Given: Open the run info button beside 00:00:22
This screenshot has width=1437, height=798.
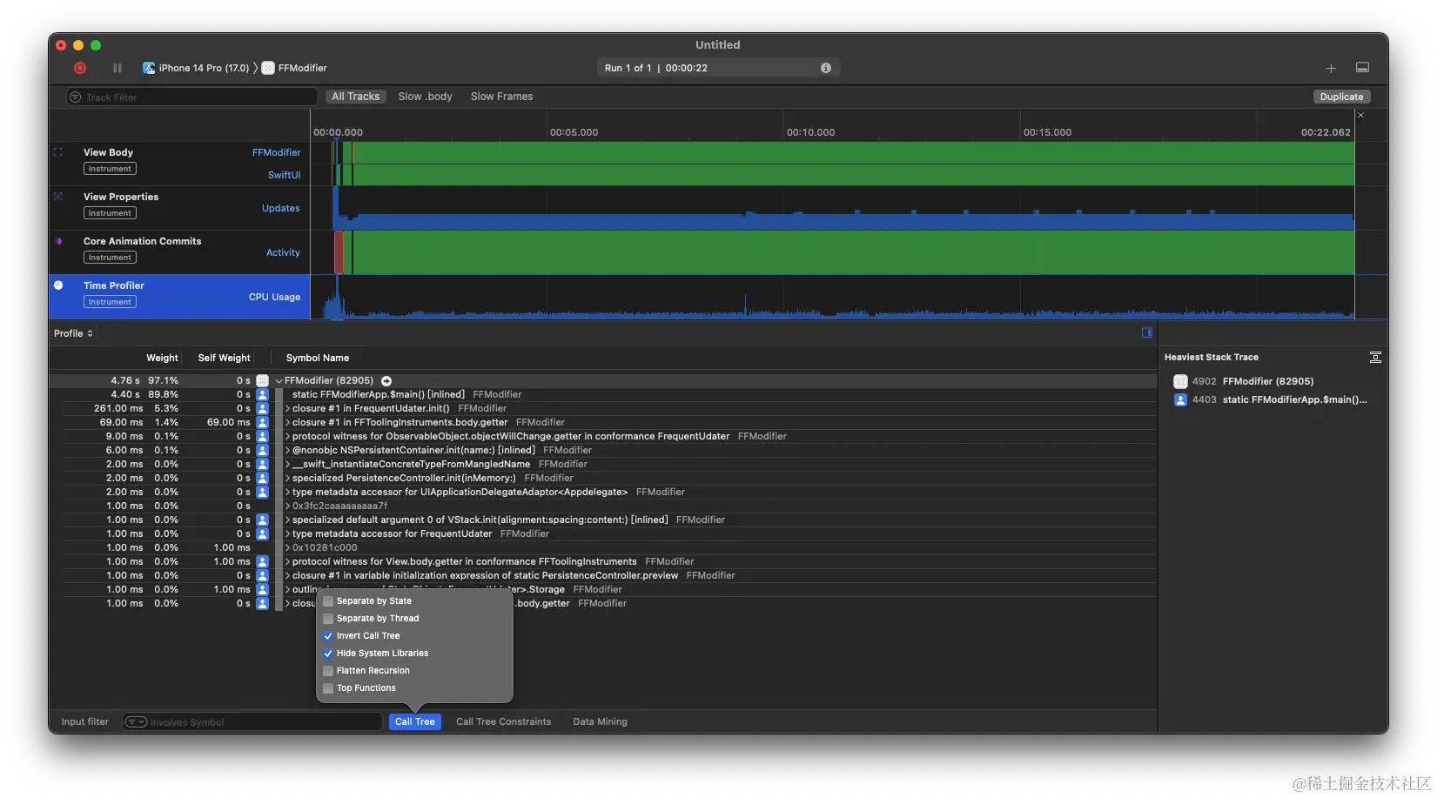Looking at the screenshot, I should (825, 68).
